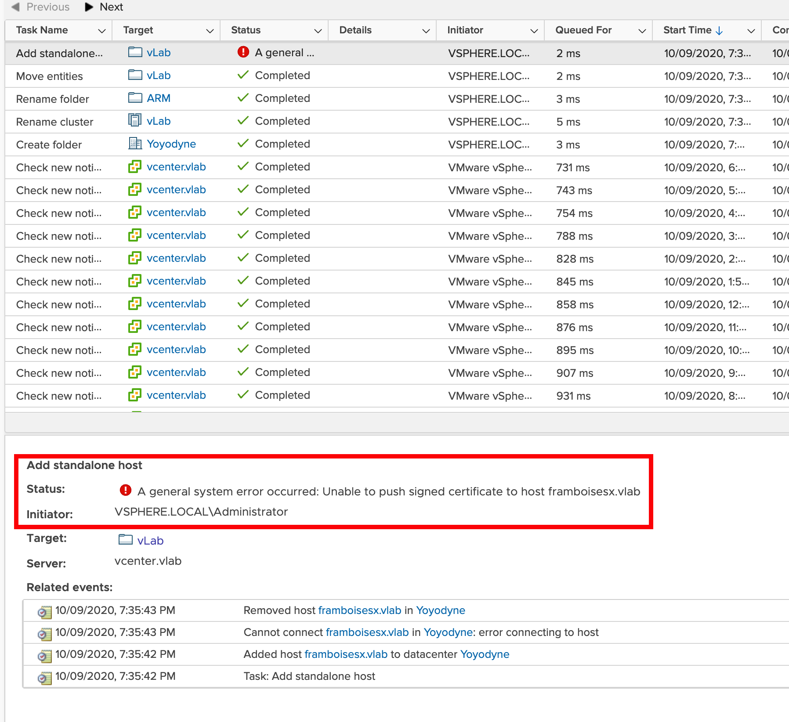Click the vCenter icon in the 731 ms row

click(135, 166)
